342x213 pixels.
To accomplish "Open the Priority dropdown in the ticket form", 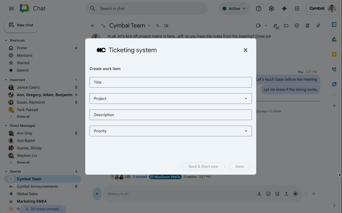I will [246, 131].
